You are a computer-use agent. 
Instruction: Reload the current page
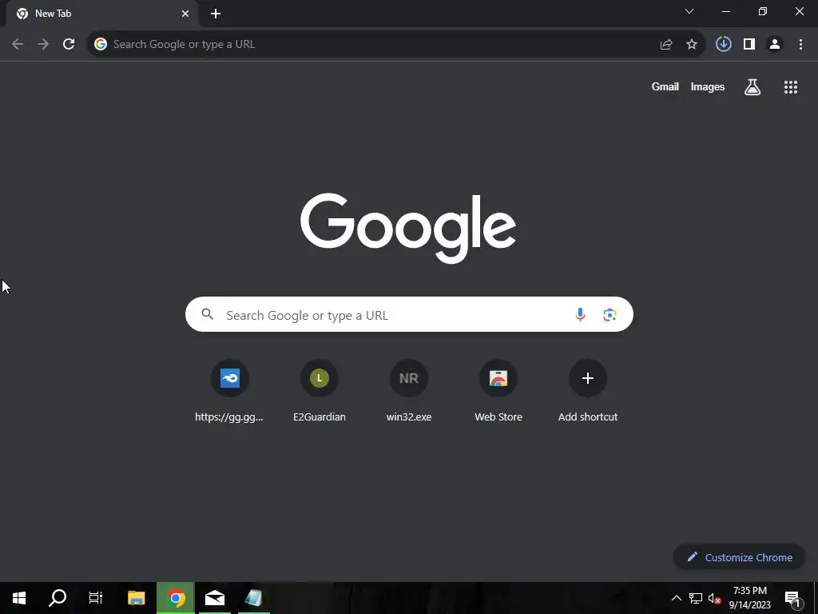point(69,45)
